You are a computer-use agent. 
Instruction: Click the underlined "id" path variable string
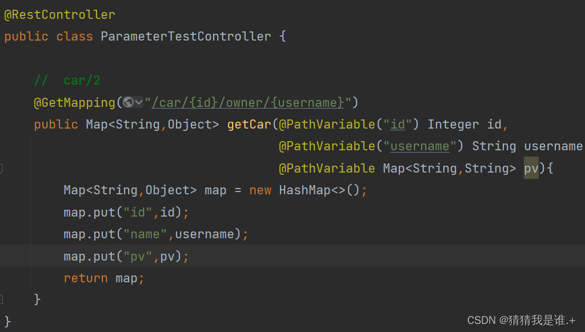398,125
